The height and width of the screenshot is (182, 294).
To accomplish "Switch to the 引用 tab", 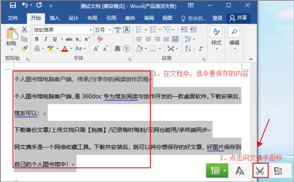I will (111, 18).
